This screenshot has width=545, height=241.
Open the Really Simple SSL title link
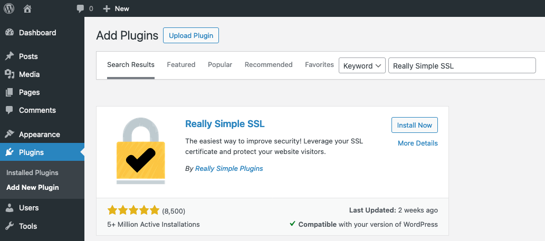[225, 124]
